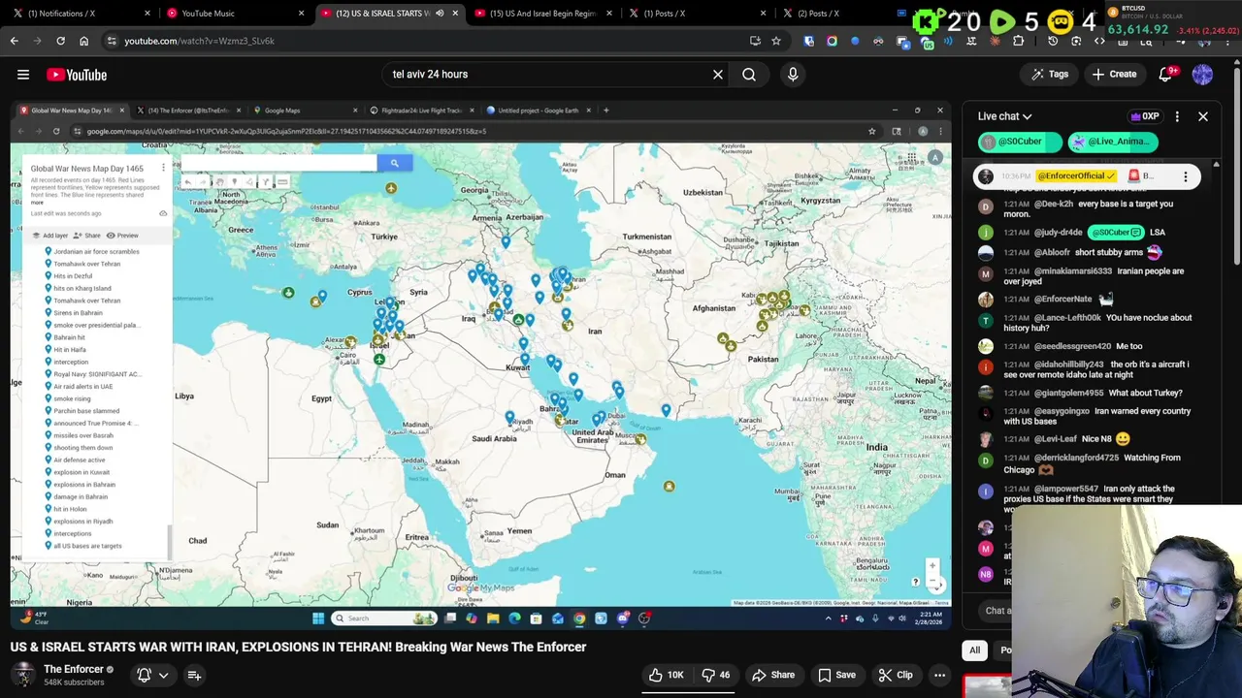1242x698 pixels.
Task: Share the video below the player
Action: (x=773, y=675)
